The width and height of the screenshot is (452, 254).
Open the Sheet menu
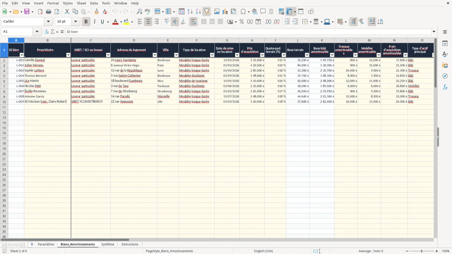click(x=81, y=3)
